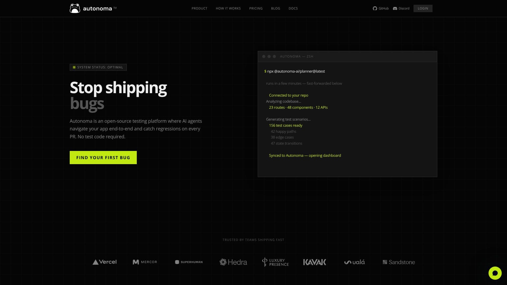Click the System Status Optimal badge
The width and height of the screenshot is (507, 285).
[x=98, y=67]
